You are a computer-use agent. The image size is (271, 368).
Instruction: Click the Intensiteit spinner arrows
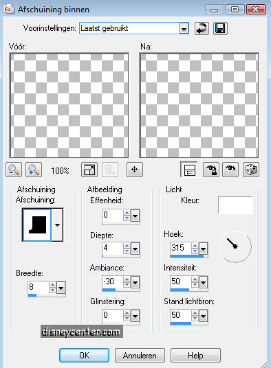[x=195, y=282]
